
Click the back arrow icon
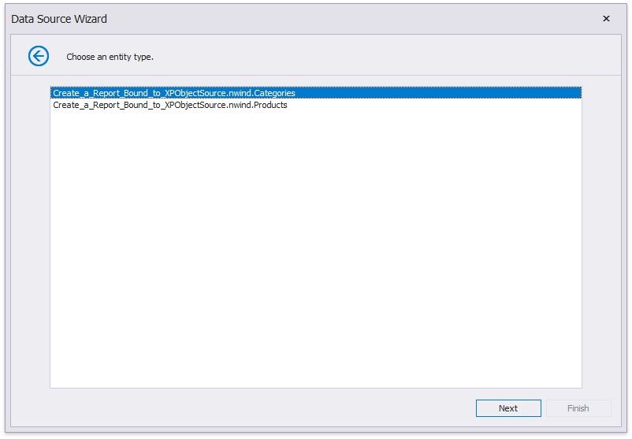pos(38,56)
